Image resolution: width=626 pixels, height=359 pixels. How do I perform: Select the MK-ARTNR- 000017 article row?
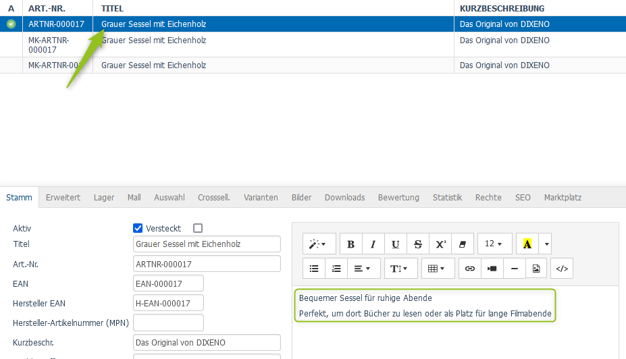[x=313, y=45]
